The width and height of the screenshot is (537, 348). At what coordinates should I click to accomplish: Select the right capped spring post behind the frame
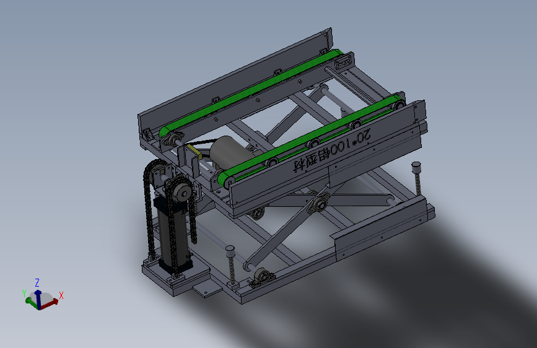pos(417,179)
